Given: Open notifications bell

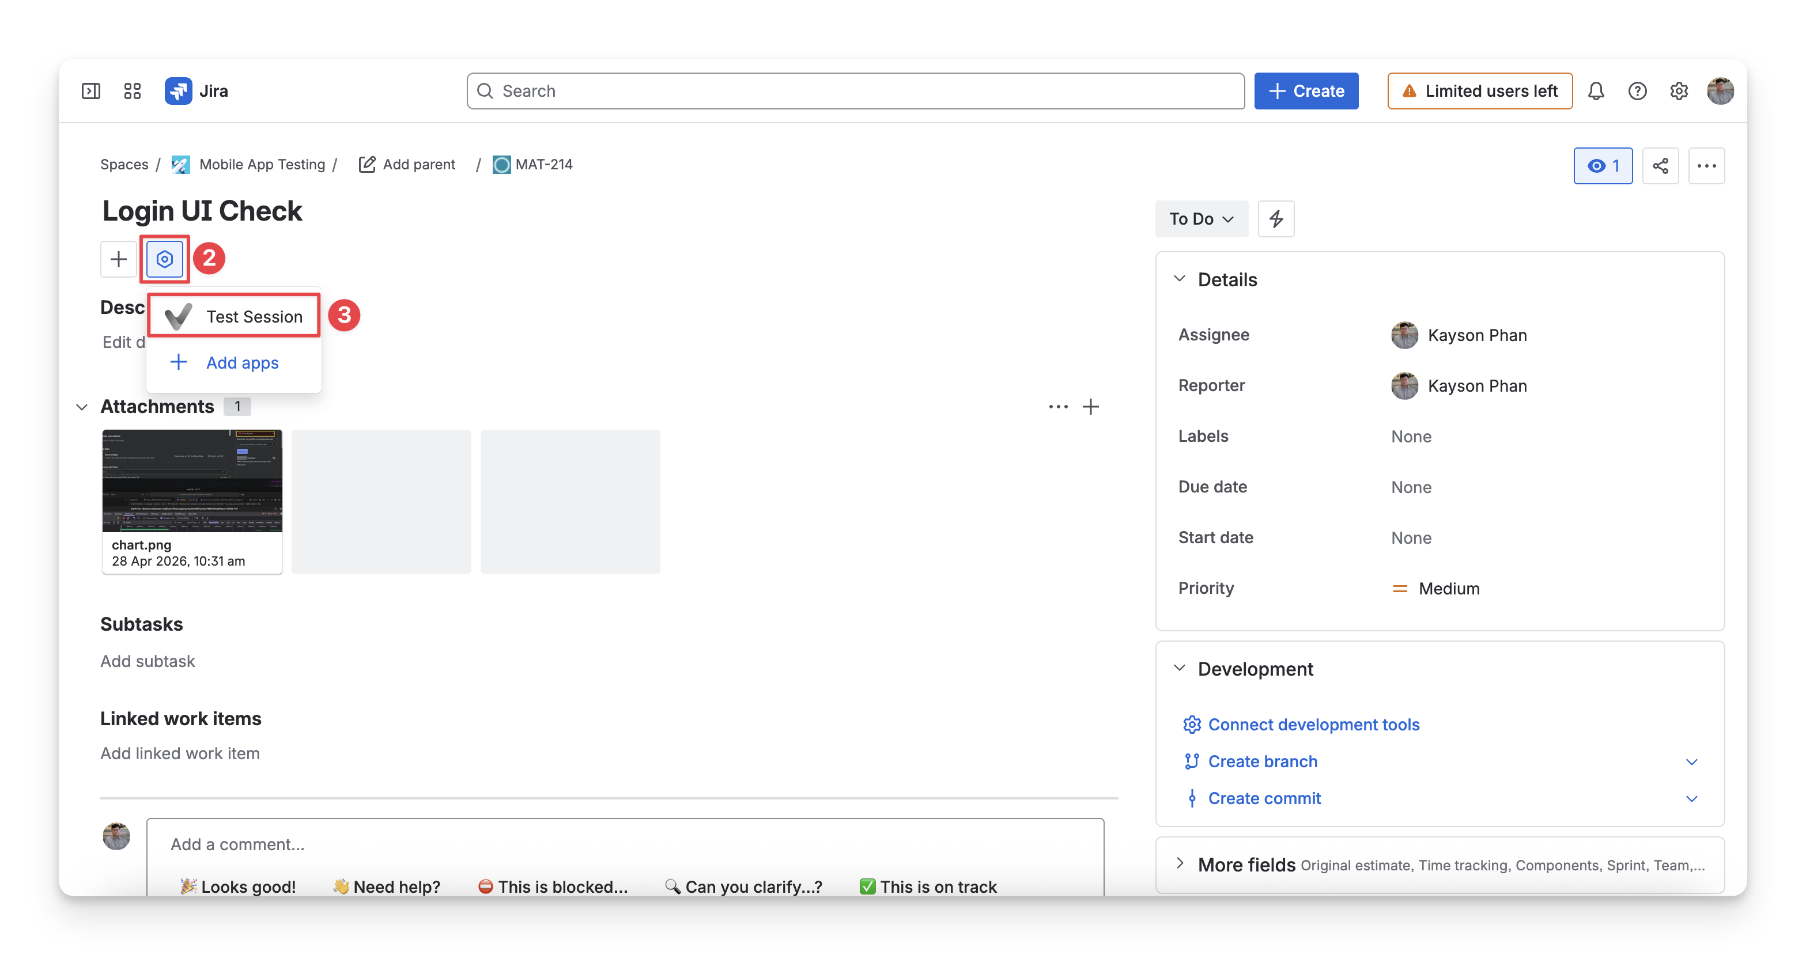Looking at the screenshot, I should point(1596,91).
